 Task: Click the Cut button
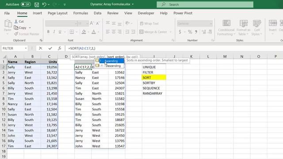point(19,22)
